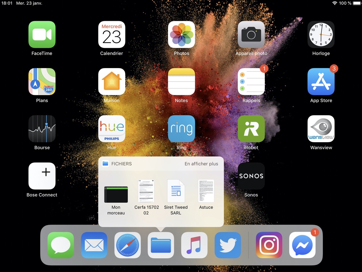
Task: Launch Safari from the dock
Action: point(128,245)
